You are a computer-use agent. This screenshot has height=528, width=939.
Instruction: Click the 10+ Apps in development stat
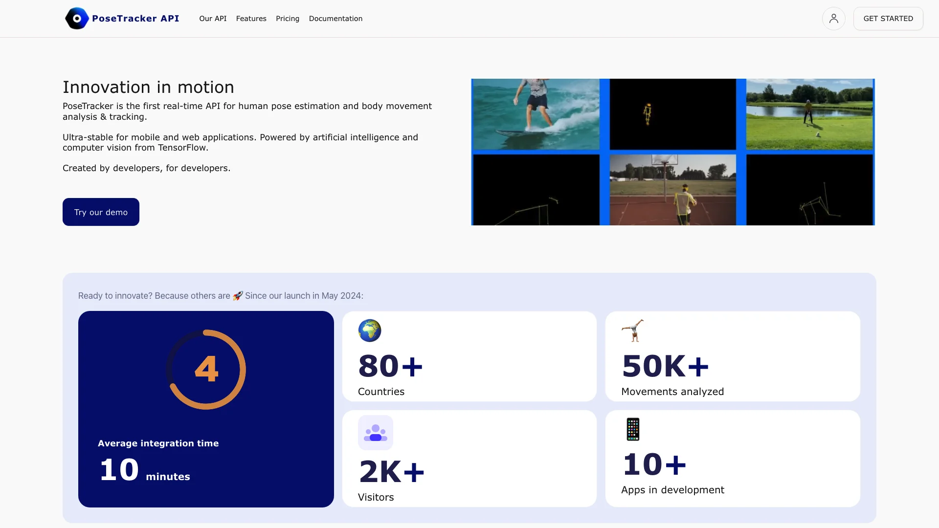pos(733,459)
